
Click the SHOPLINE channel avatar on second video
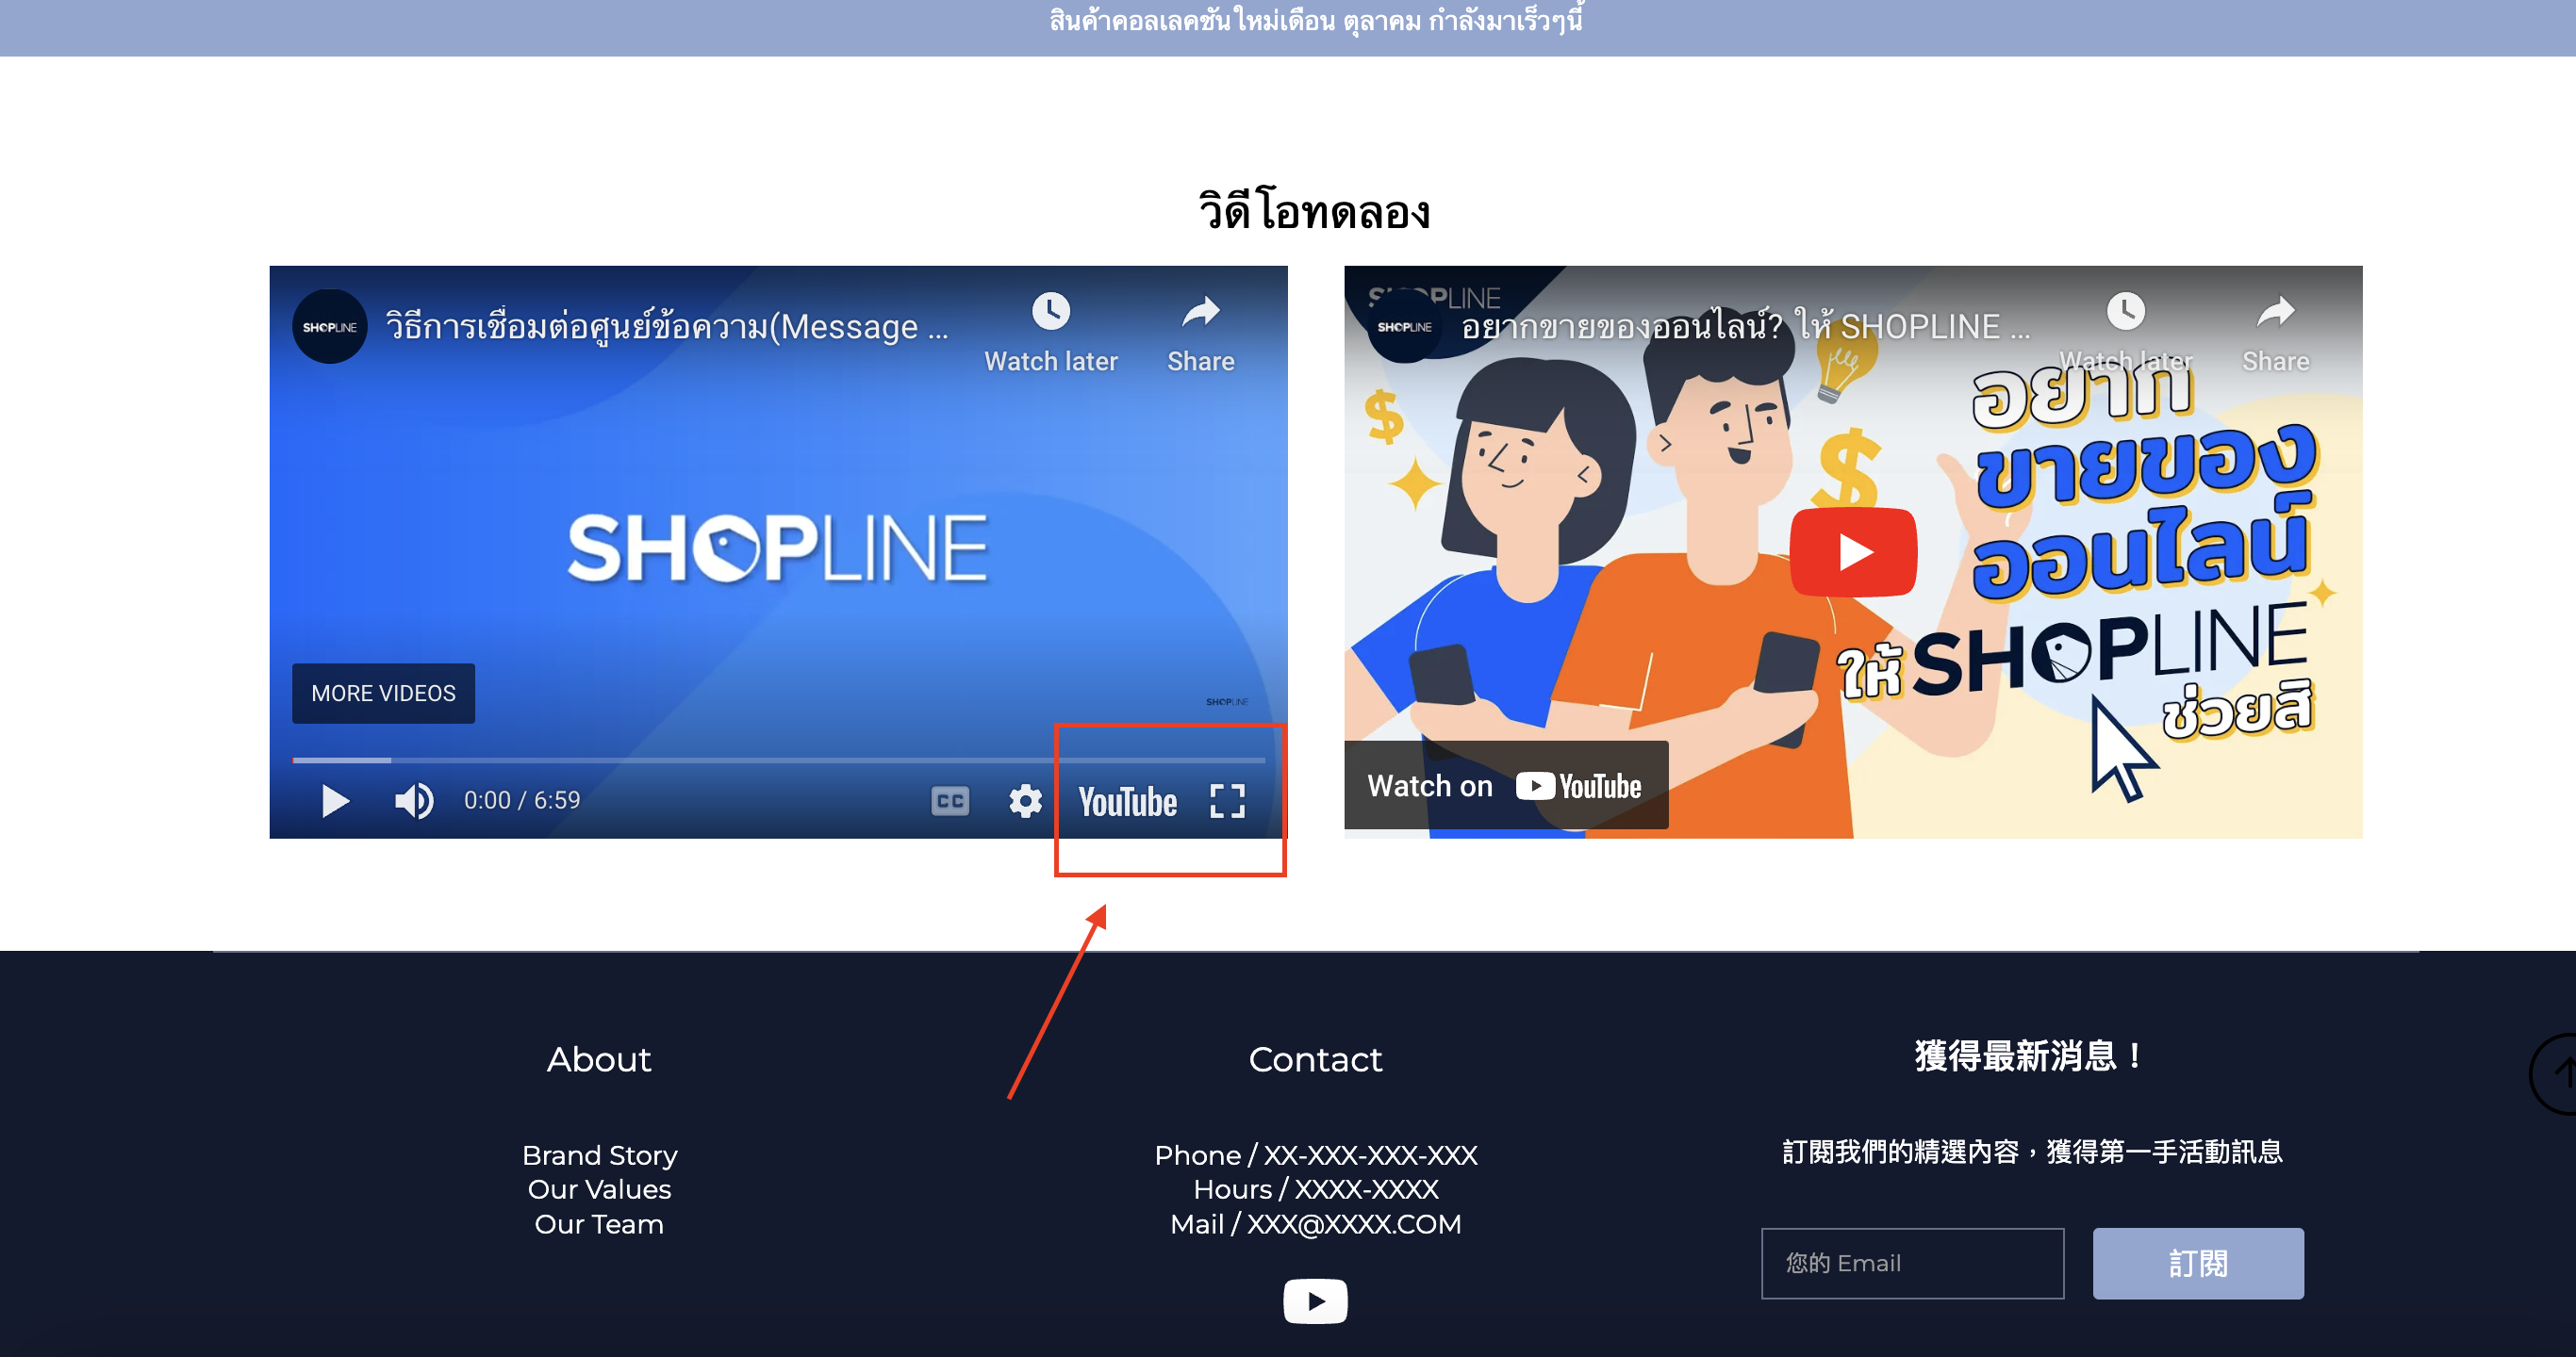[x=1405, y=327]
